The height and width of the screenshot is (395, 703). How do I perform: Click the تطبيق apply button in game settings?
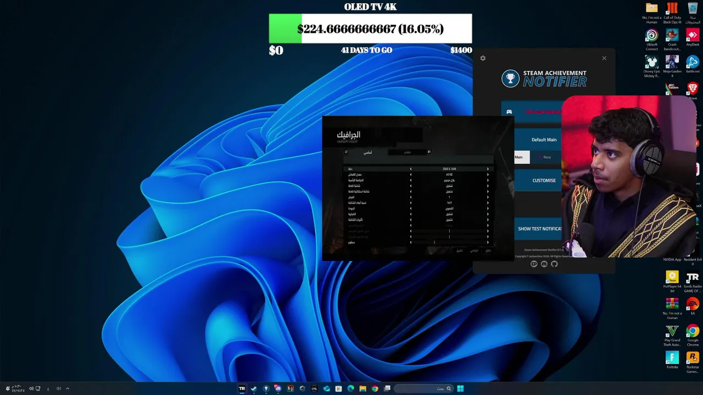(x=460, y=251)
